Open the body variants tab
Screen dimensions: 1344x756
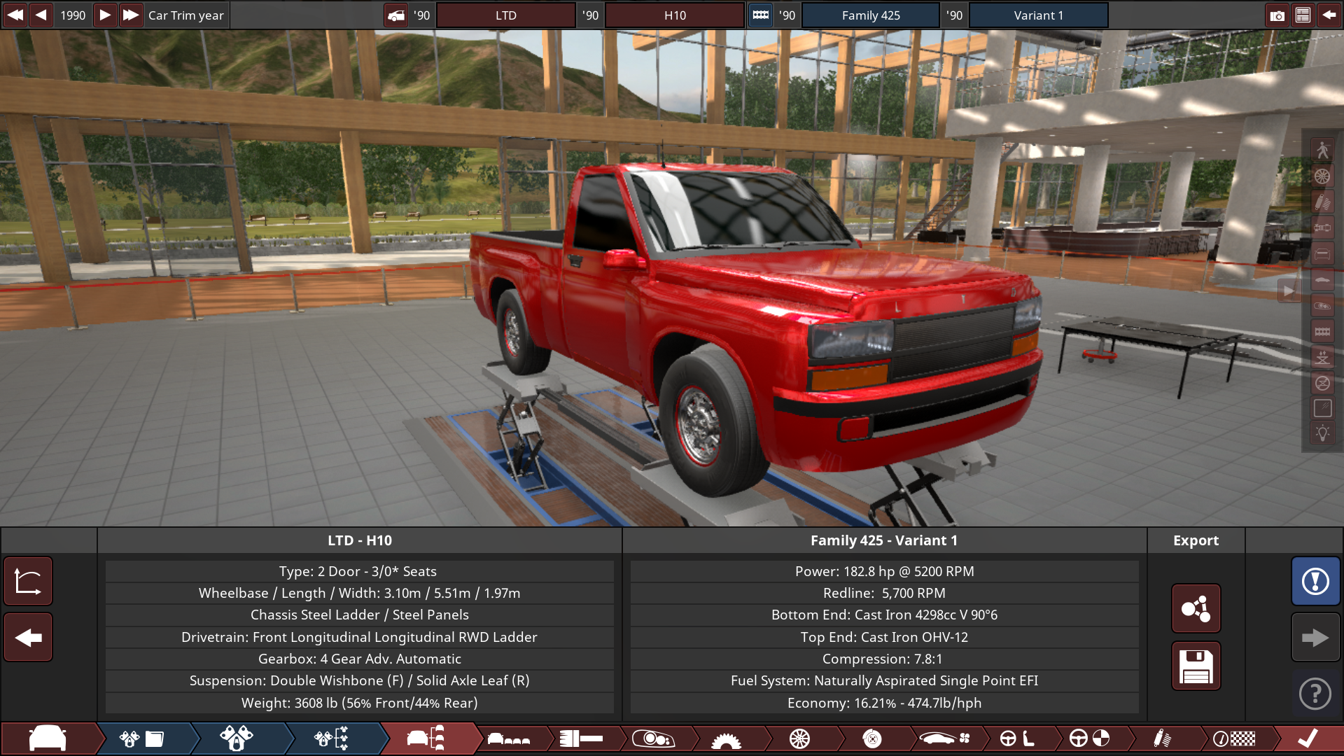tap(509, 738)
